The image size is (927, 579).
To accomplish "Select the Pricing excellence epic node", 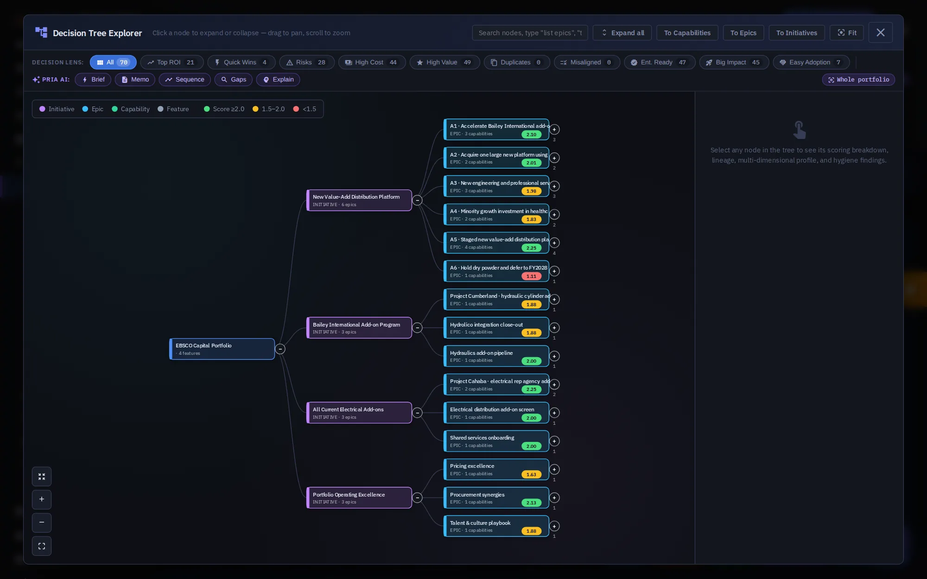I will coord(496,470).
